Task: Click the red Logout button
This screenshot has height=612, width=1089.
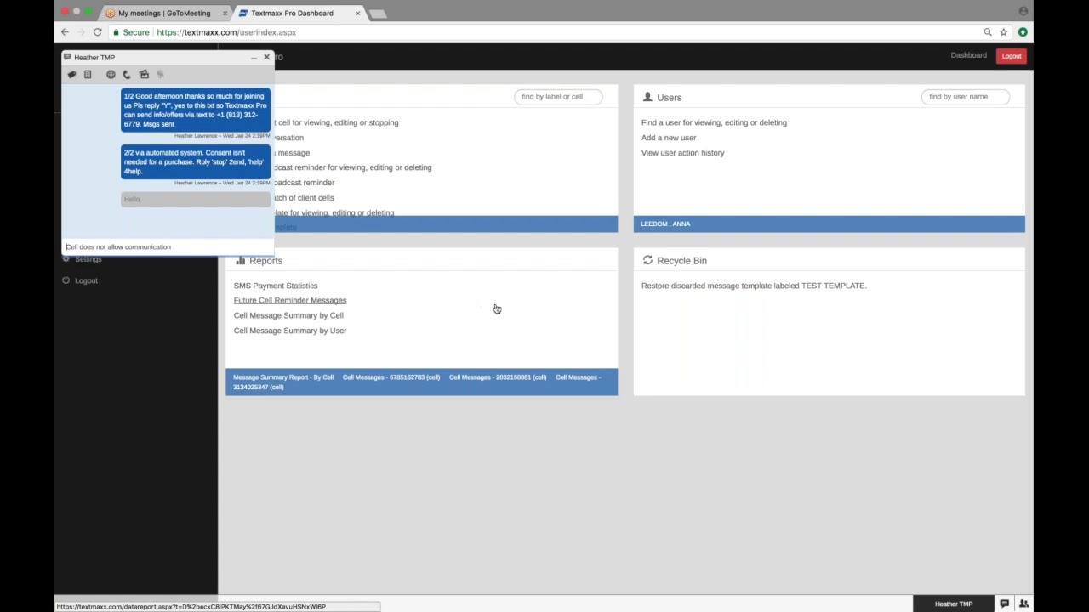Action: [x=1011, y=56]
